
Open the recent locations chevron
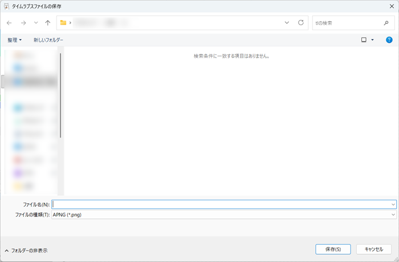pyautogui.click(x=36, y=23)
